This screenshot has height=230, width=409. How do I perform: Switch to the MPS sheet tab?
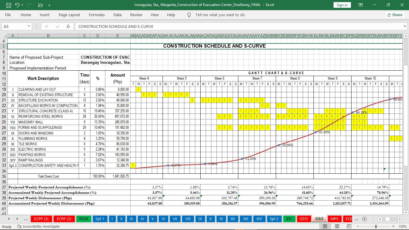tap(334, 219)
